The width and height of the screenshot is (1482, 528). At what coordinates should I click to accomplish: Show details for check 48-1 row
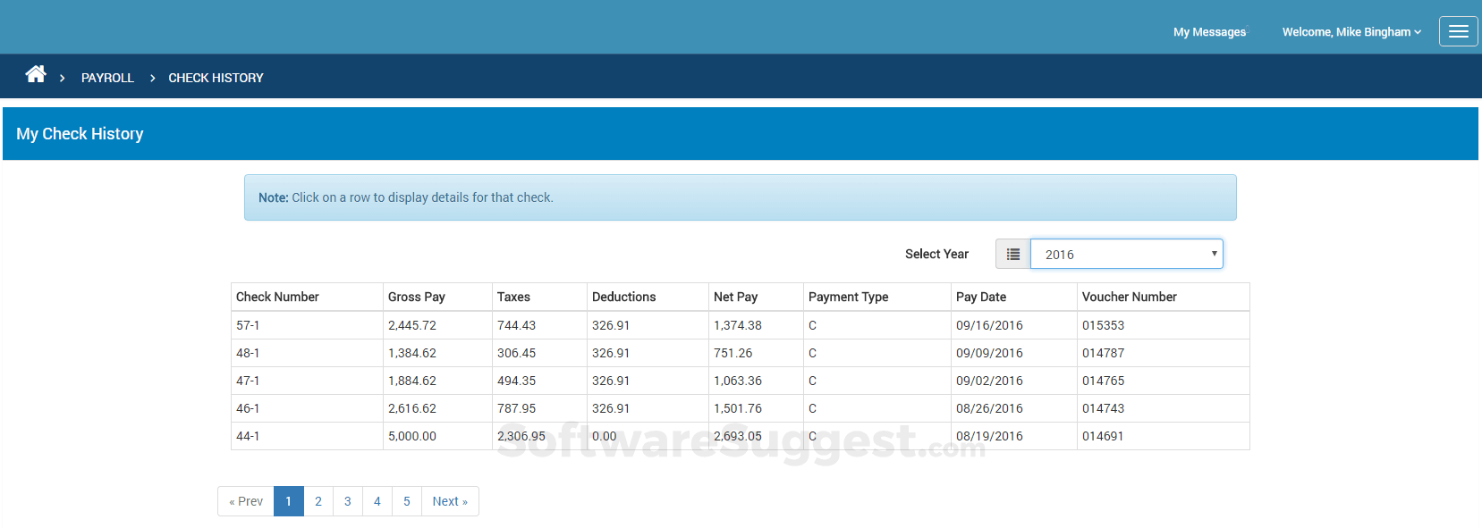(248, 353)
